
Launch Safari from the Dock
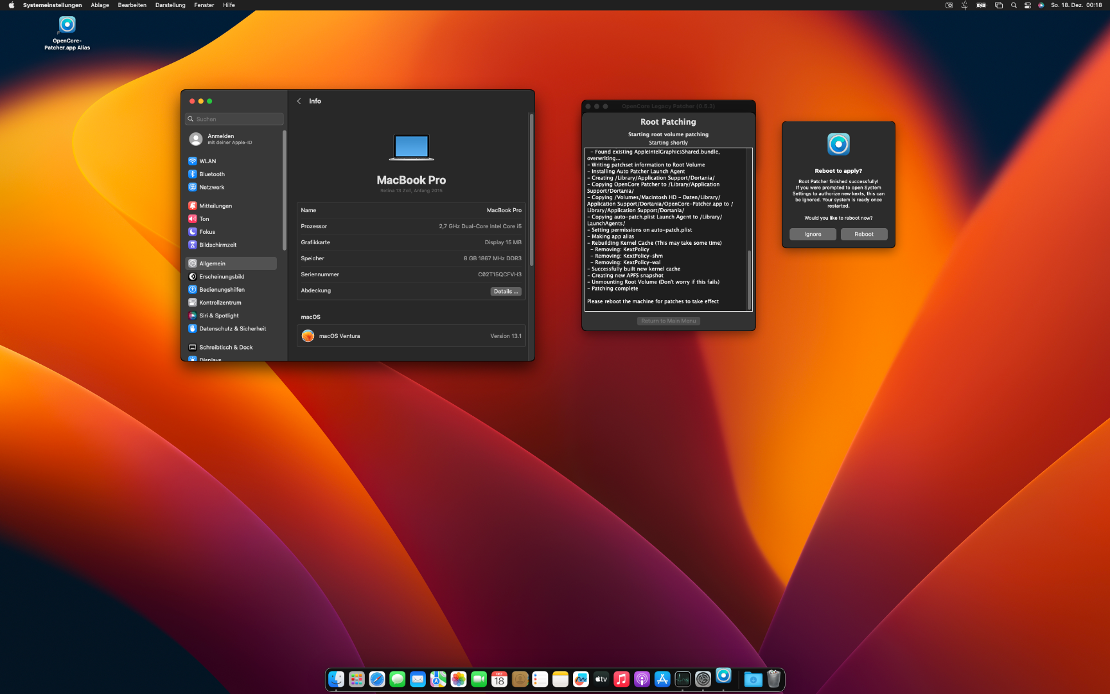click(x=377, y=679)
